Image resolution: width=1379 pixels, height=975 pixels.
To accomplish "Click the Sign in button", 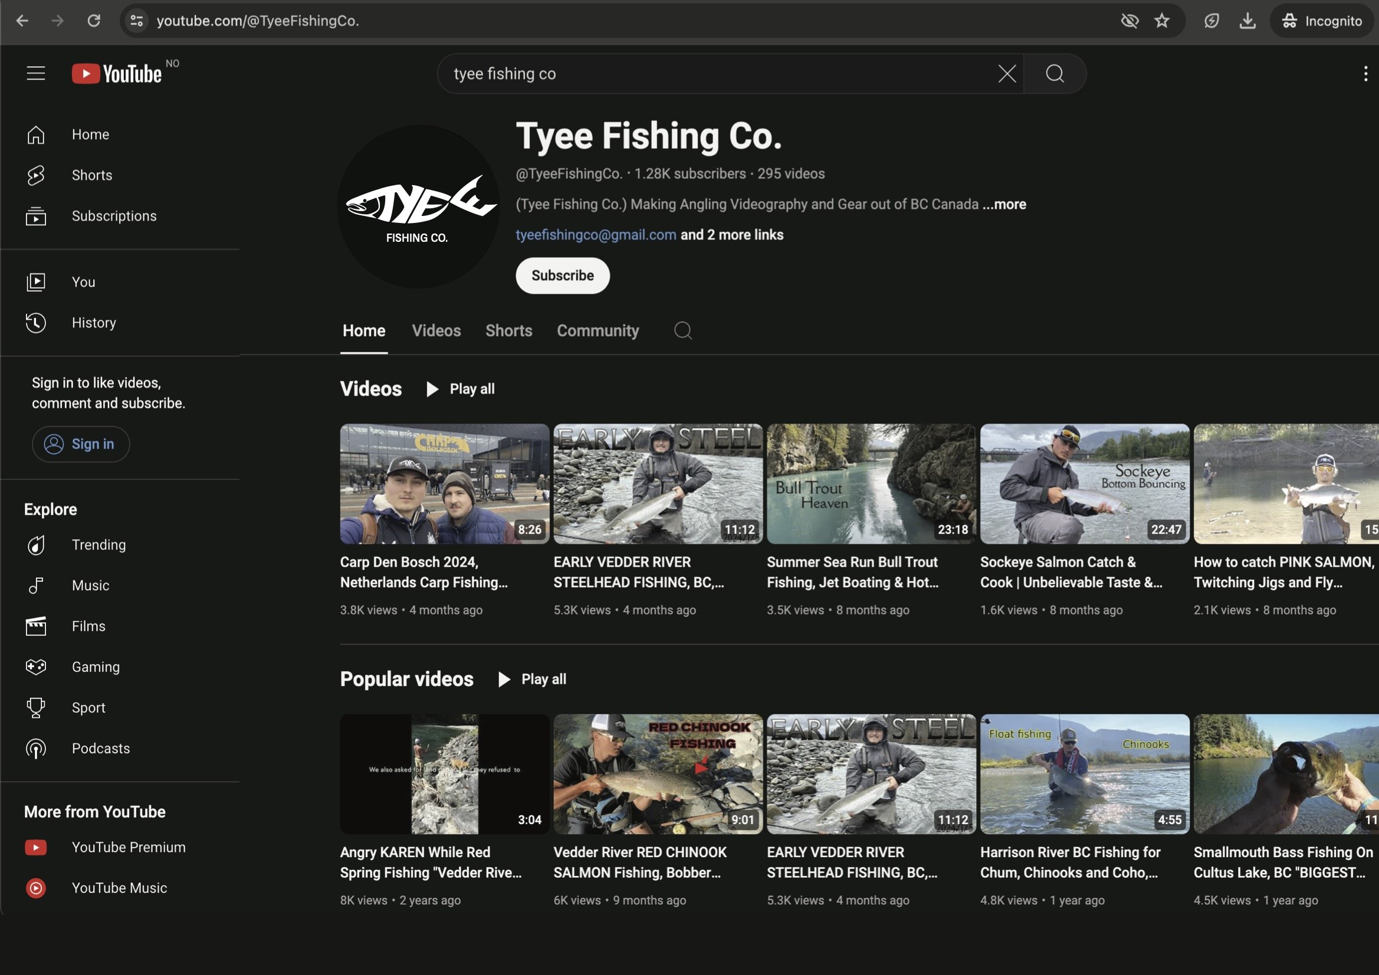I will coord(80,444).
